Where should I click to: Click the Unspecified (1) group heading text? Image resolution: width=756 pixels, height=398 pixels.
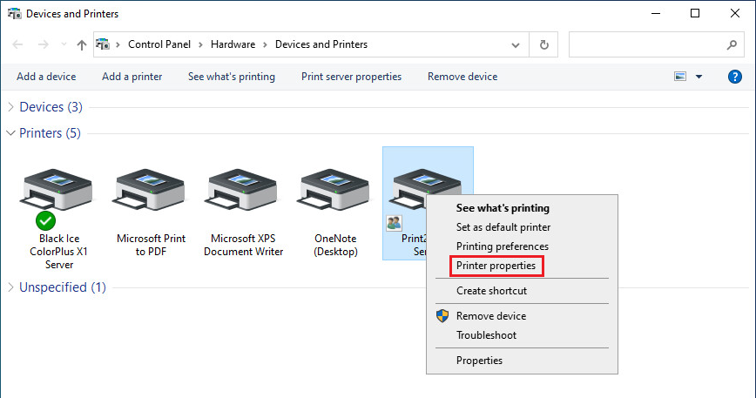coord(63,287)
